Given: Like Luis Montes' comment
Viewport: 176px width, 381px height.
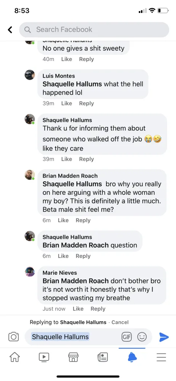Looking at the screenshot, I should pos(67,104).
